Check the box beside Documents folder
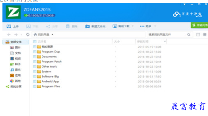The height and width of the screenshot is (116, 208). [35, 57]
